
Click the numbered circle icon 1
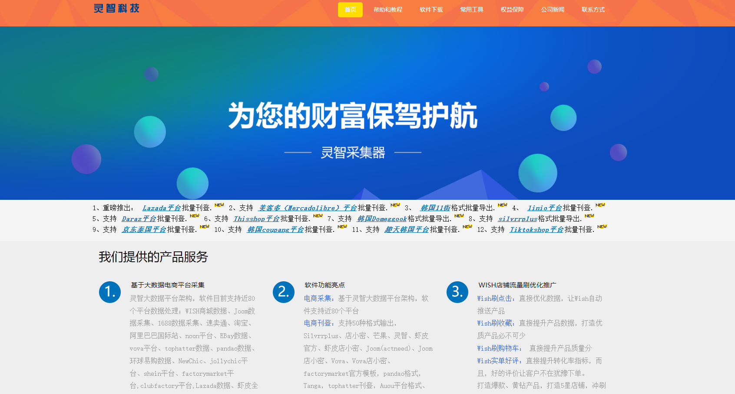[110, 292]
